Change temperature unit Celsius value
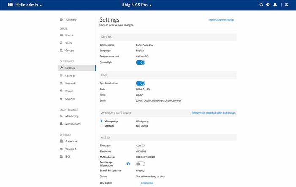Screen dimensions: 296x187 tap(142, 57)
